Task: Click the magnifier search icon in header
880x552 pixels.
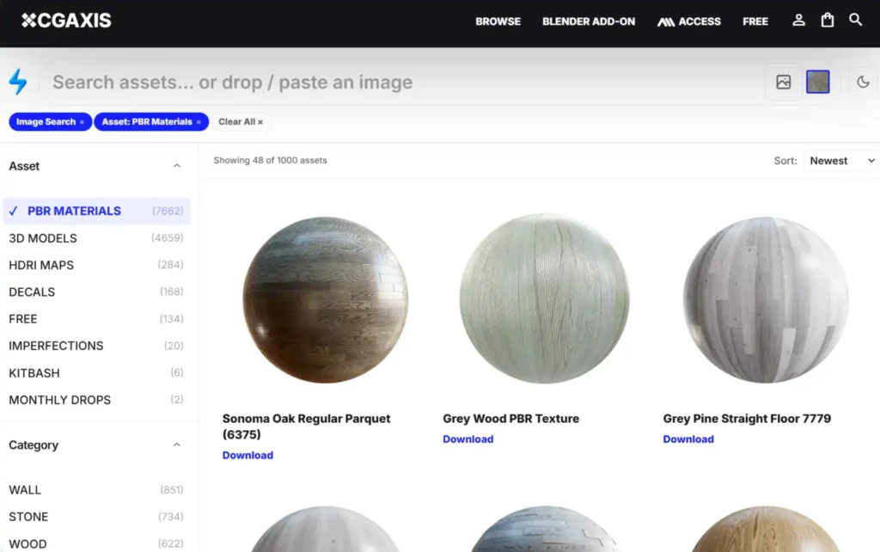Action: tap(855, 20)
